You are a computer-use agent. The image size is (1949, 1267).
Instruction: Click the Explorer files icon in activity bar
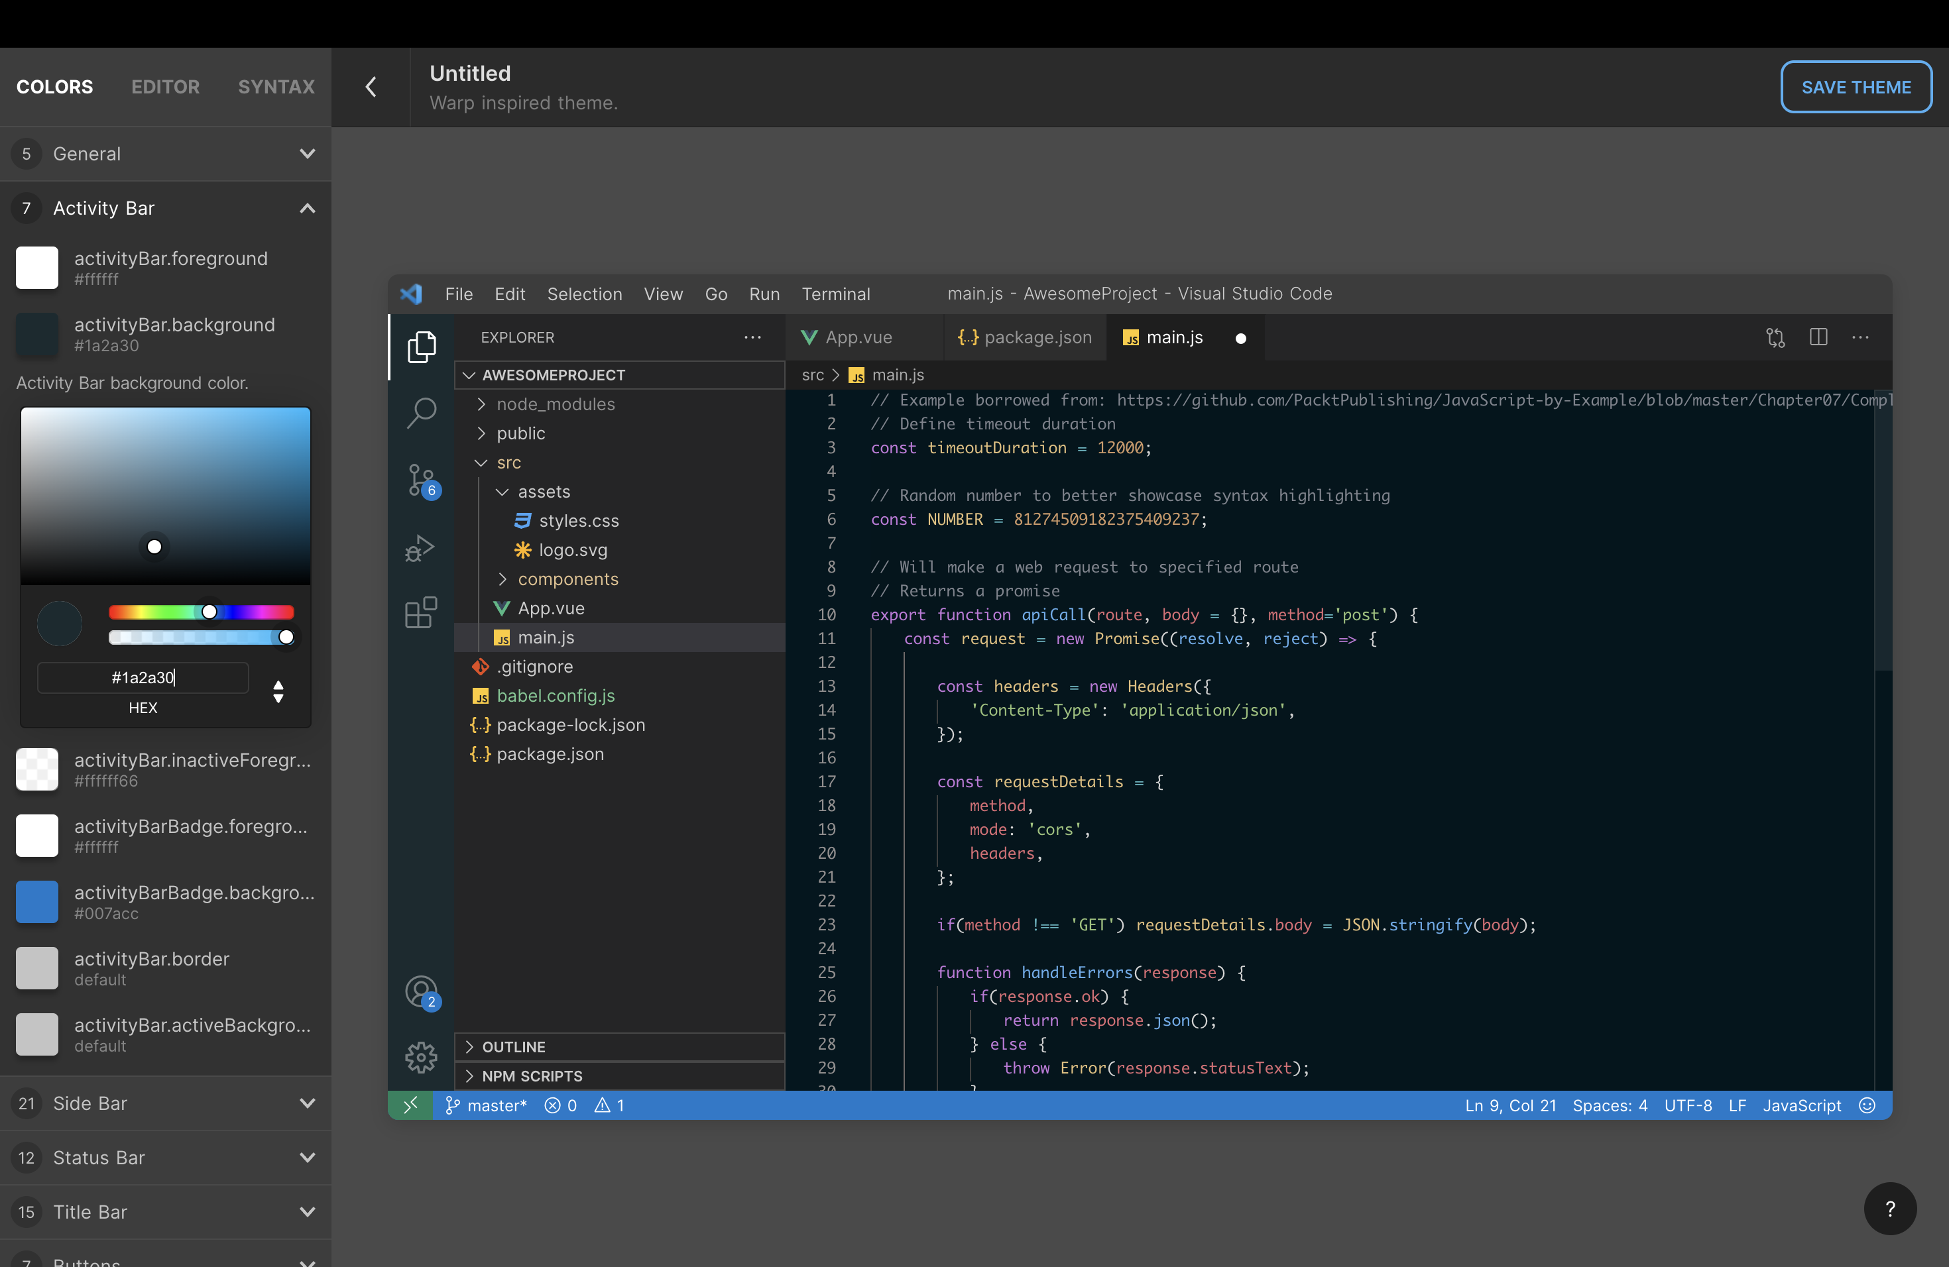421,347
